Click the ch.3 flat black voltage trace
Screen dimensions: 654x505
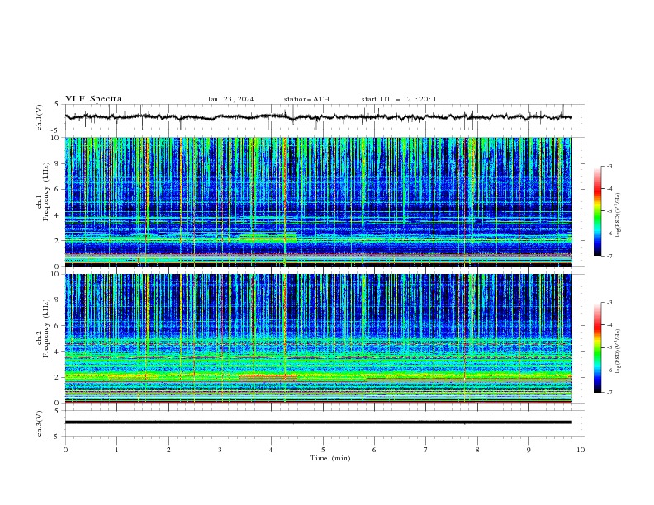(x=318, y=422)
